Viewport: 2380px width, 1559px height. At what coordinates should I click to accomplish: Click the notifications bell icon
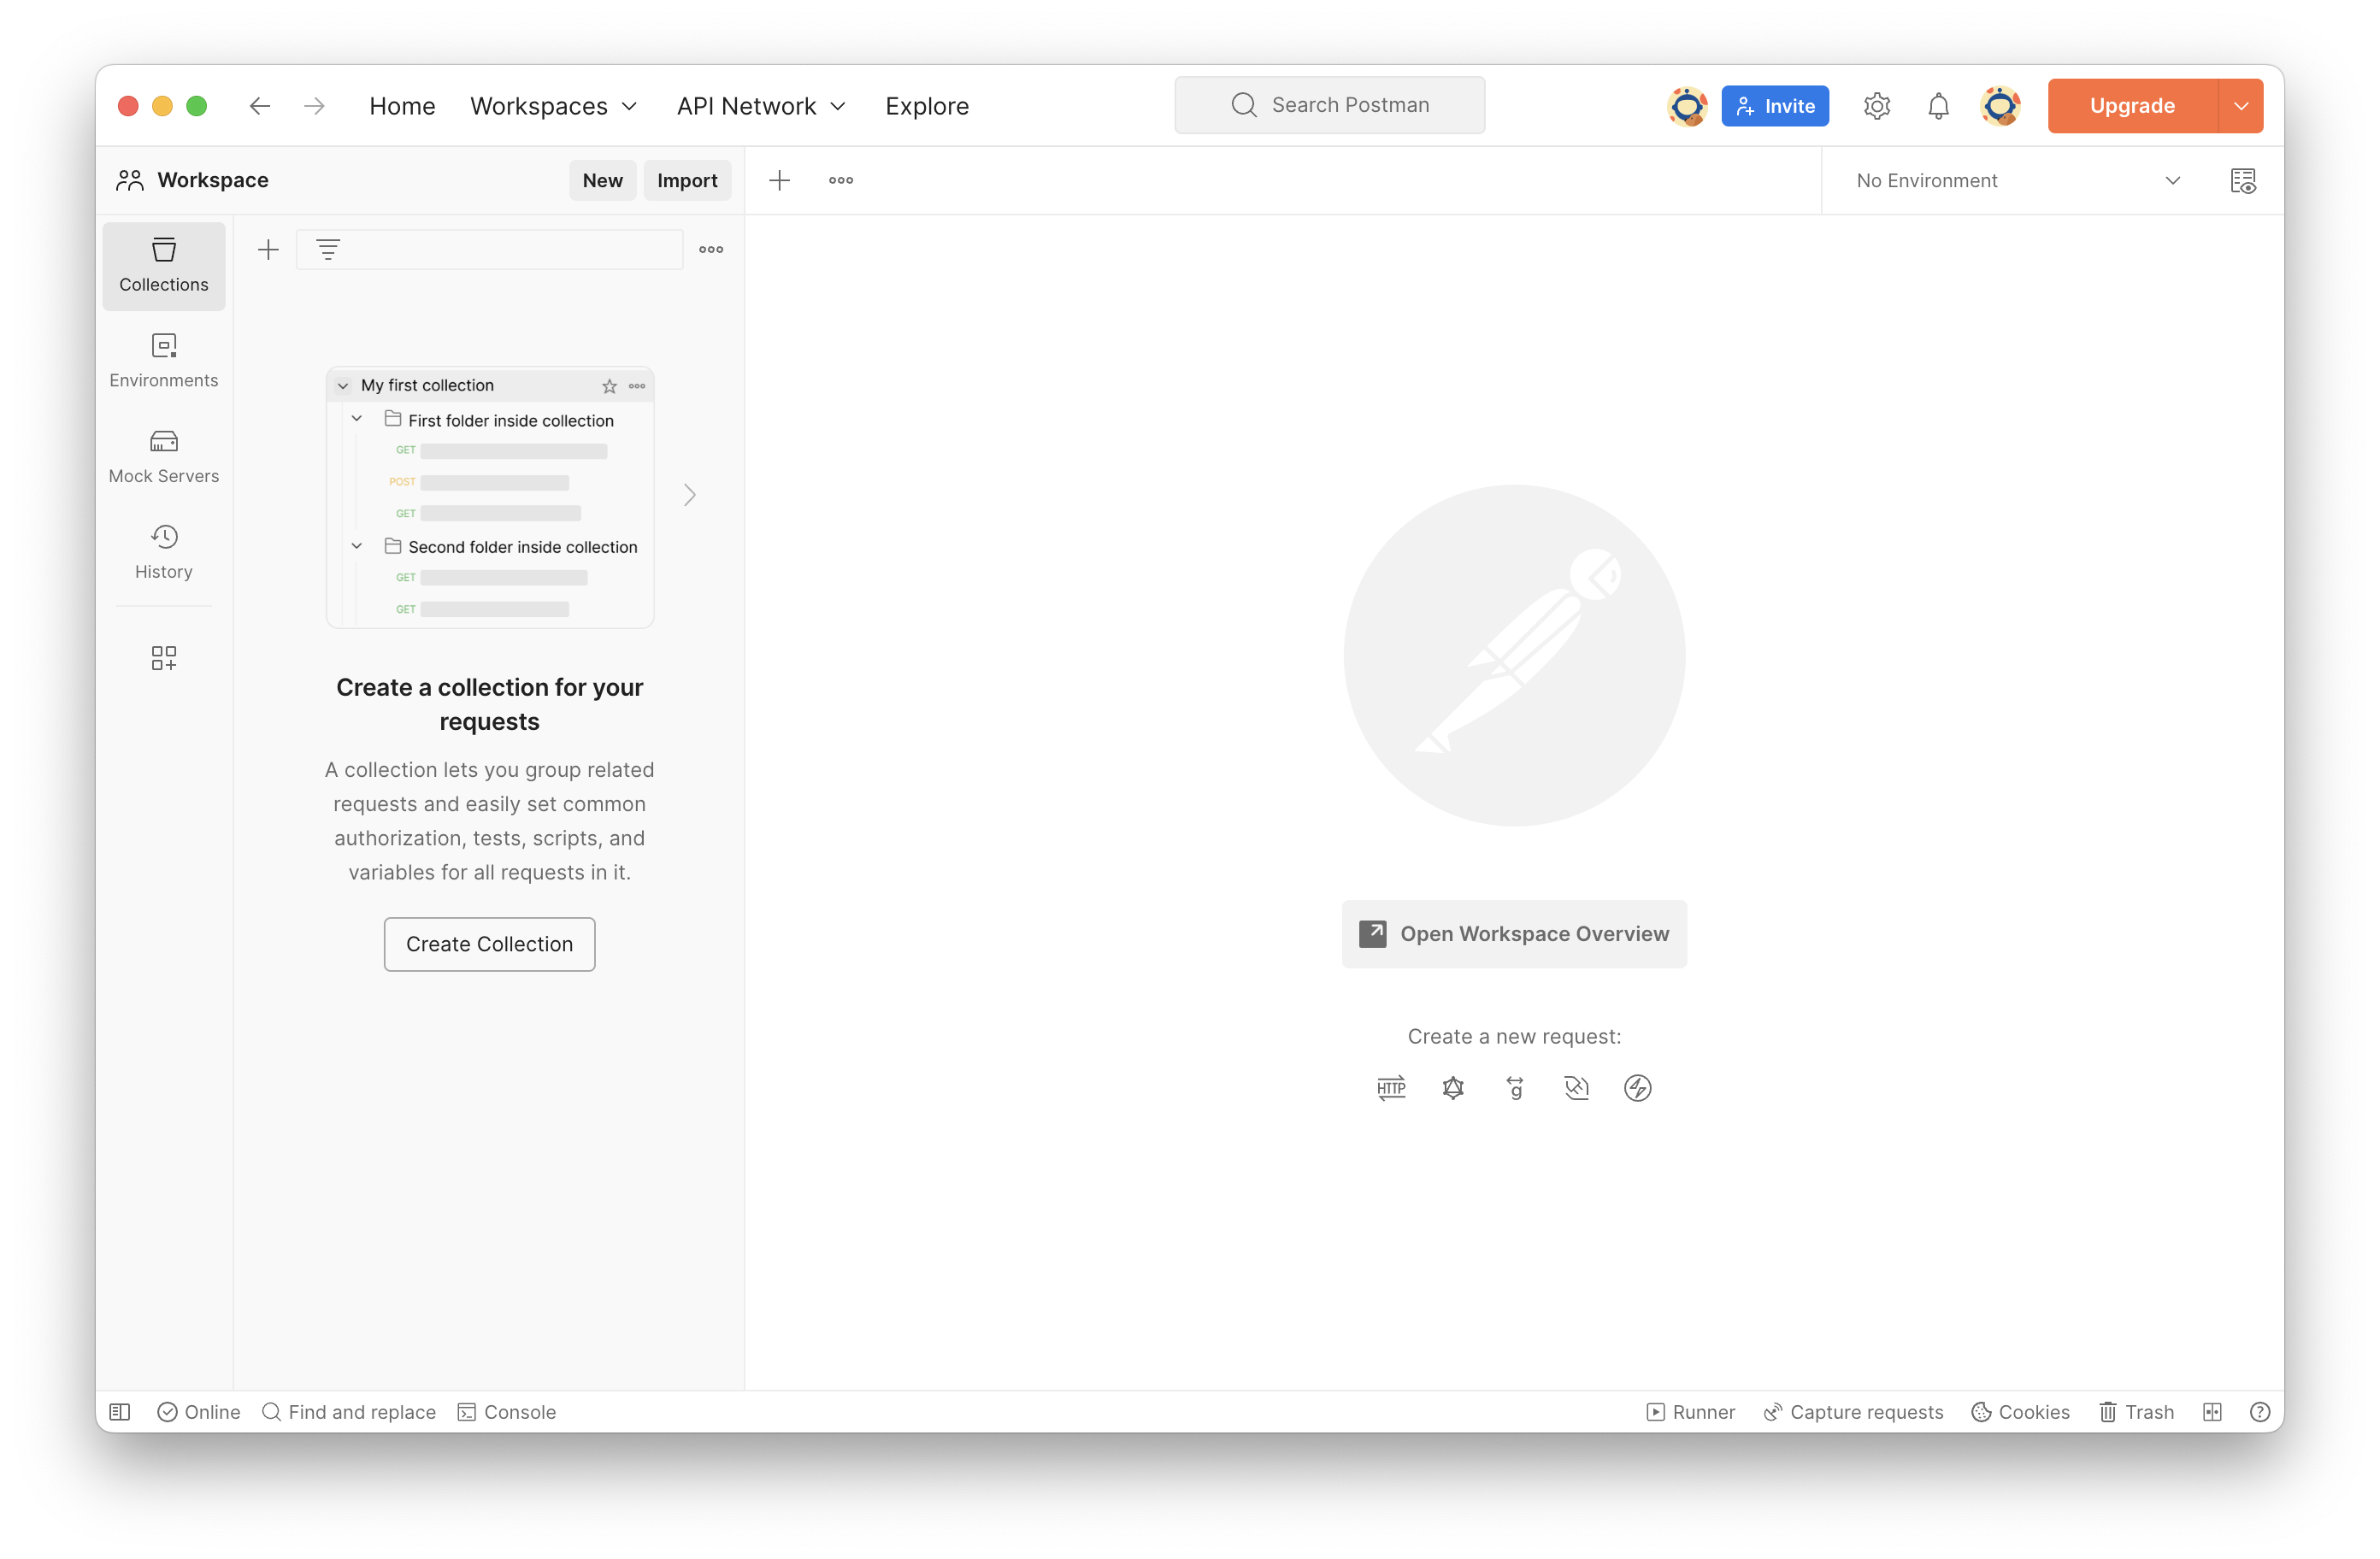(1938, 106)
